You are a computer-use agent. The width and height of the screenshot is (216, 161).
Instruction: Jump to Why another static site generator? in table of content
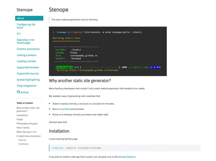(28, 109)
